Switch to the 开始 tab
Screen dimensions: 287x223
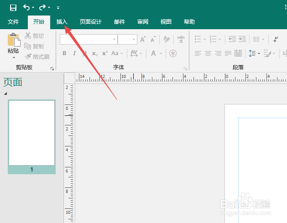tap(39, 22)
